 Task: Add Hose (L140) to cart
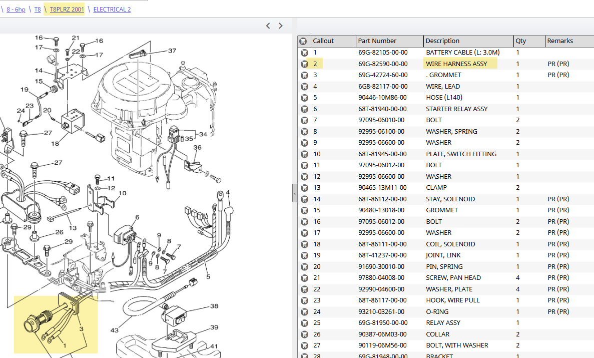coord(304,98)
